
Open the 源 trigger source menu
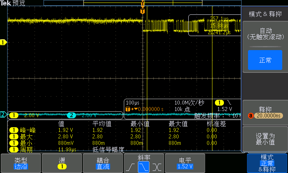(62, 163)
